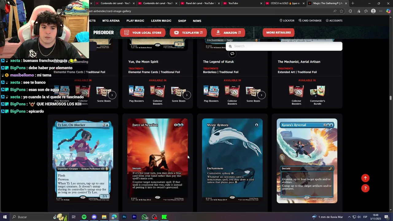Screen dimensions: 393x221
Task: Switch to the Panel del canal tab
Action: [x=200, y=3]
